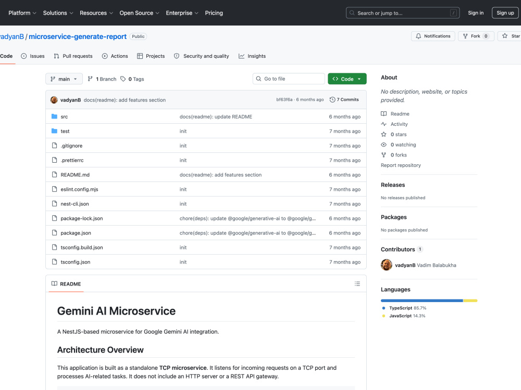The width and height of the screenshot is (521, 390).
Task: Click the tsconfig.build.json file icon
Action: 55,247
